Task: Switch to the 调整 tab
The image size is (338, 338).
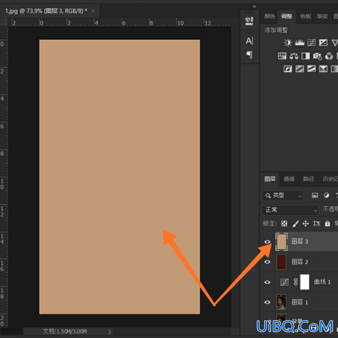Action: (x=287, y=16)
